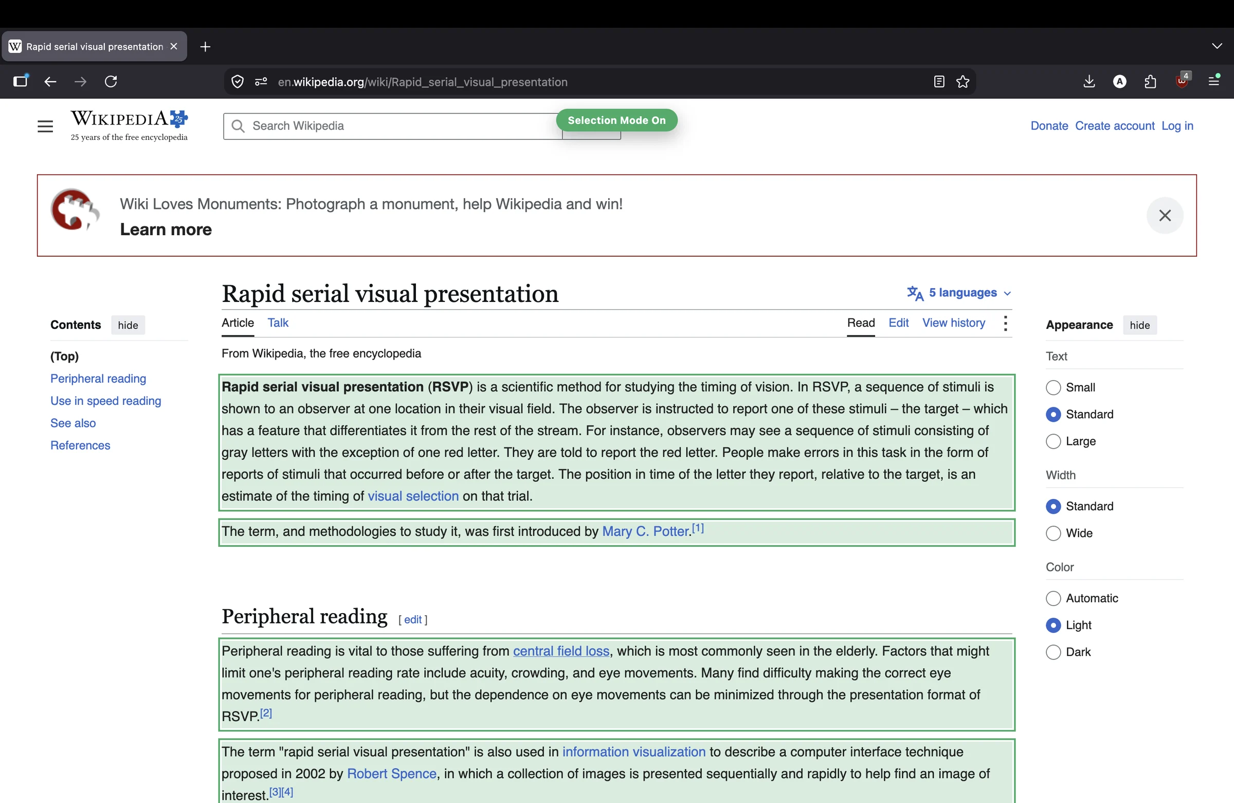Click the browser back arrow
Image resolution: width=1234 pixels, height=803 pixels.
click(50, 81)
